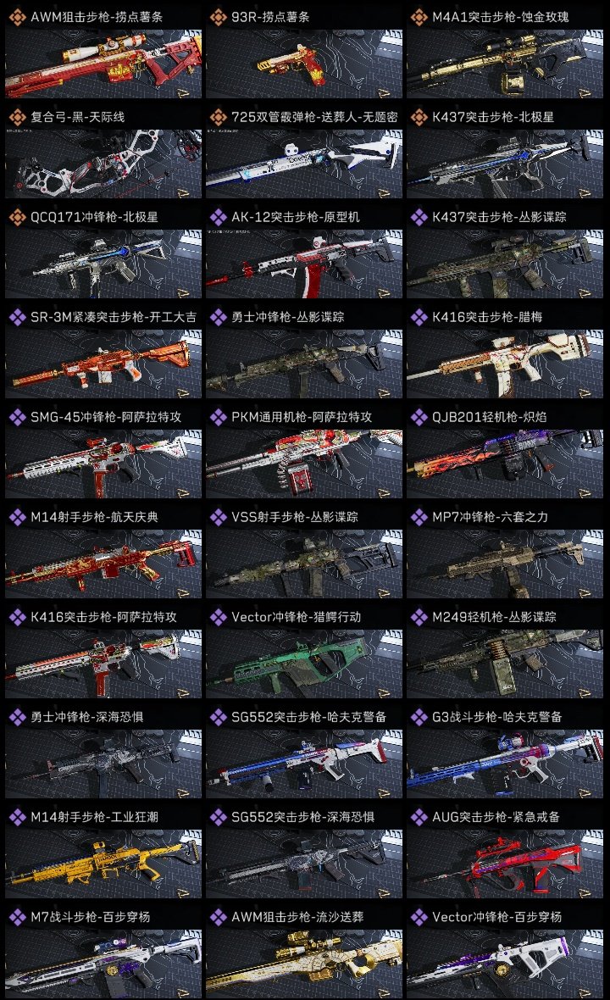Click the SG552突击步枪-哈夫克警备 title text
610x1000 pixels.
(x=308, y=717)
